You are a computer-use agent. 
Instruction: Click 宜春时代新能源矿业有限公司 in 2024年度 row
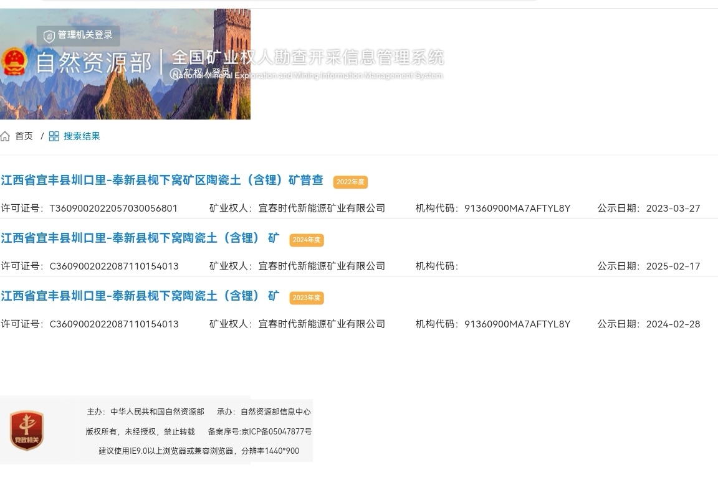tap(322, 266)
